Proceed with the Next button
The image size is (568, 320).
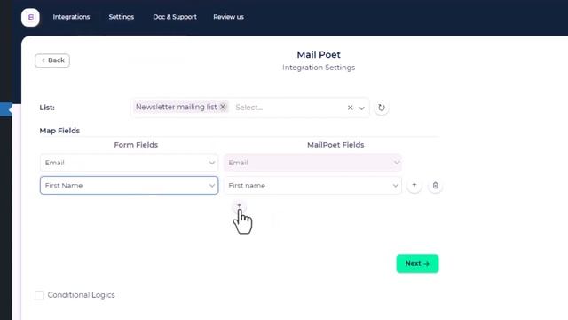tap(417, 263)
